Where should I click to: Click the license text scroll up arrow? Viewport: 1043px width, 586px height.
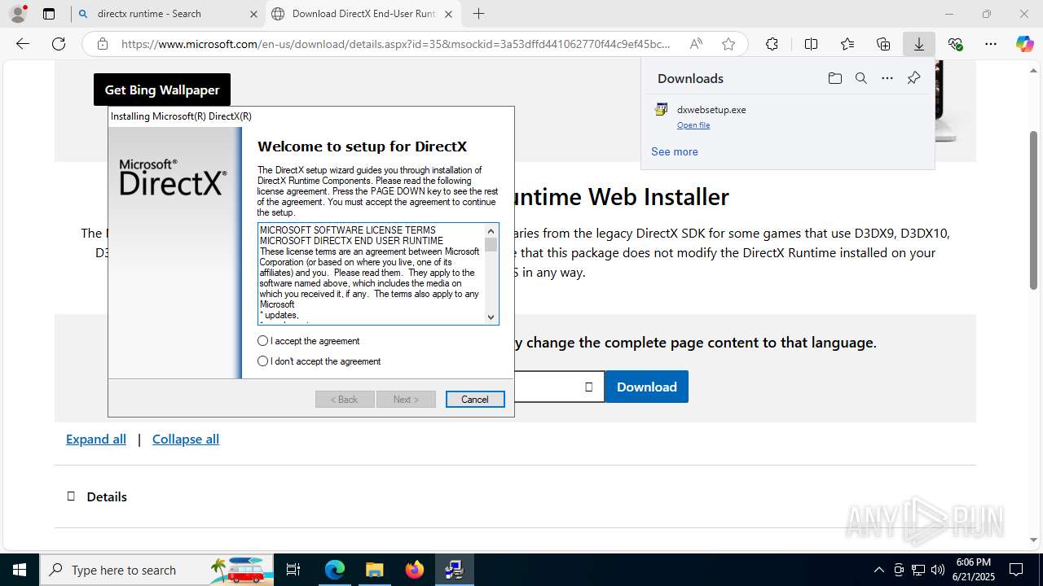tap(491, 231)
